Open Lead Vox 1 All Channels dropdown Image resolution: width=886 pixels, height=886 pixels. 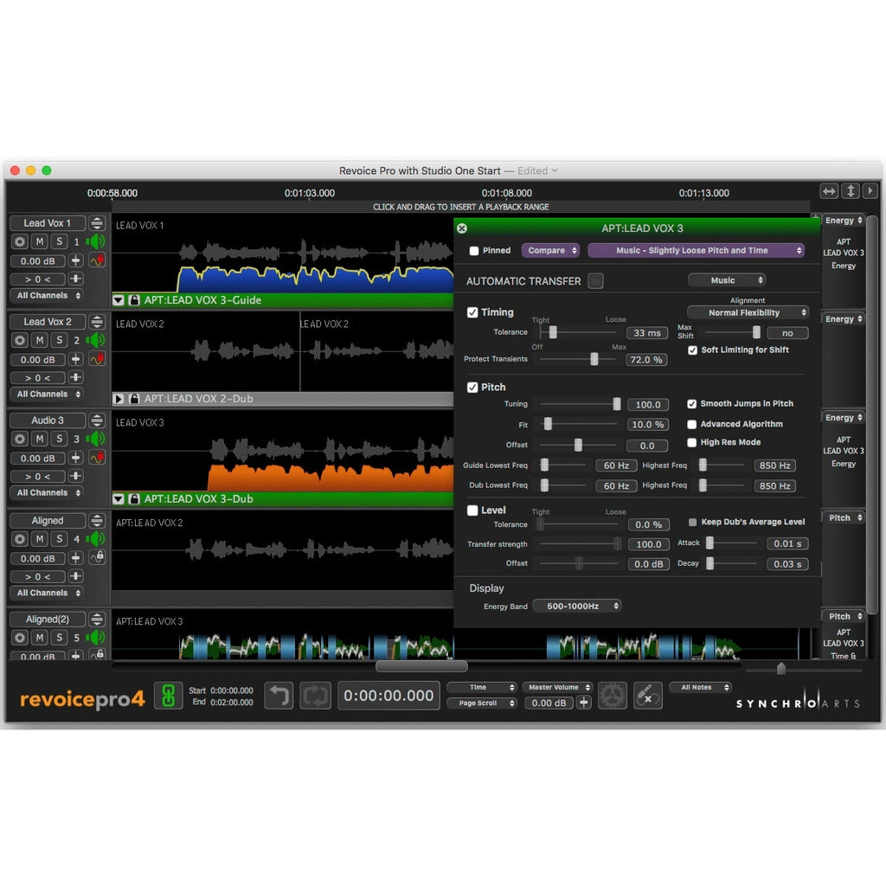(x=48, y=296)
